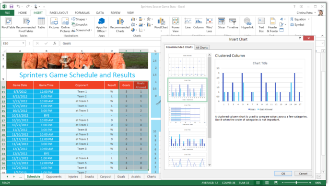Open the Injuries sheet tab
329x186 pixels.
pyautogui.click(x=73, y=176)
